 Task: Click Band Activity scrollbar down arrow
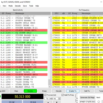[49, 87]
